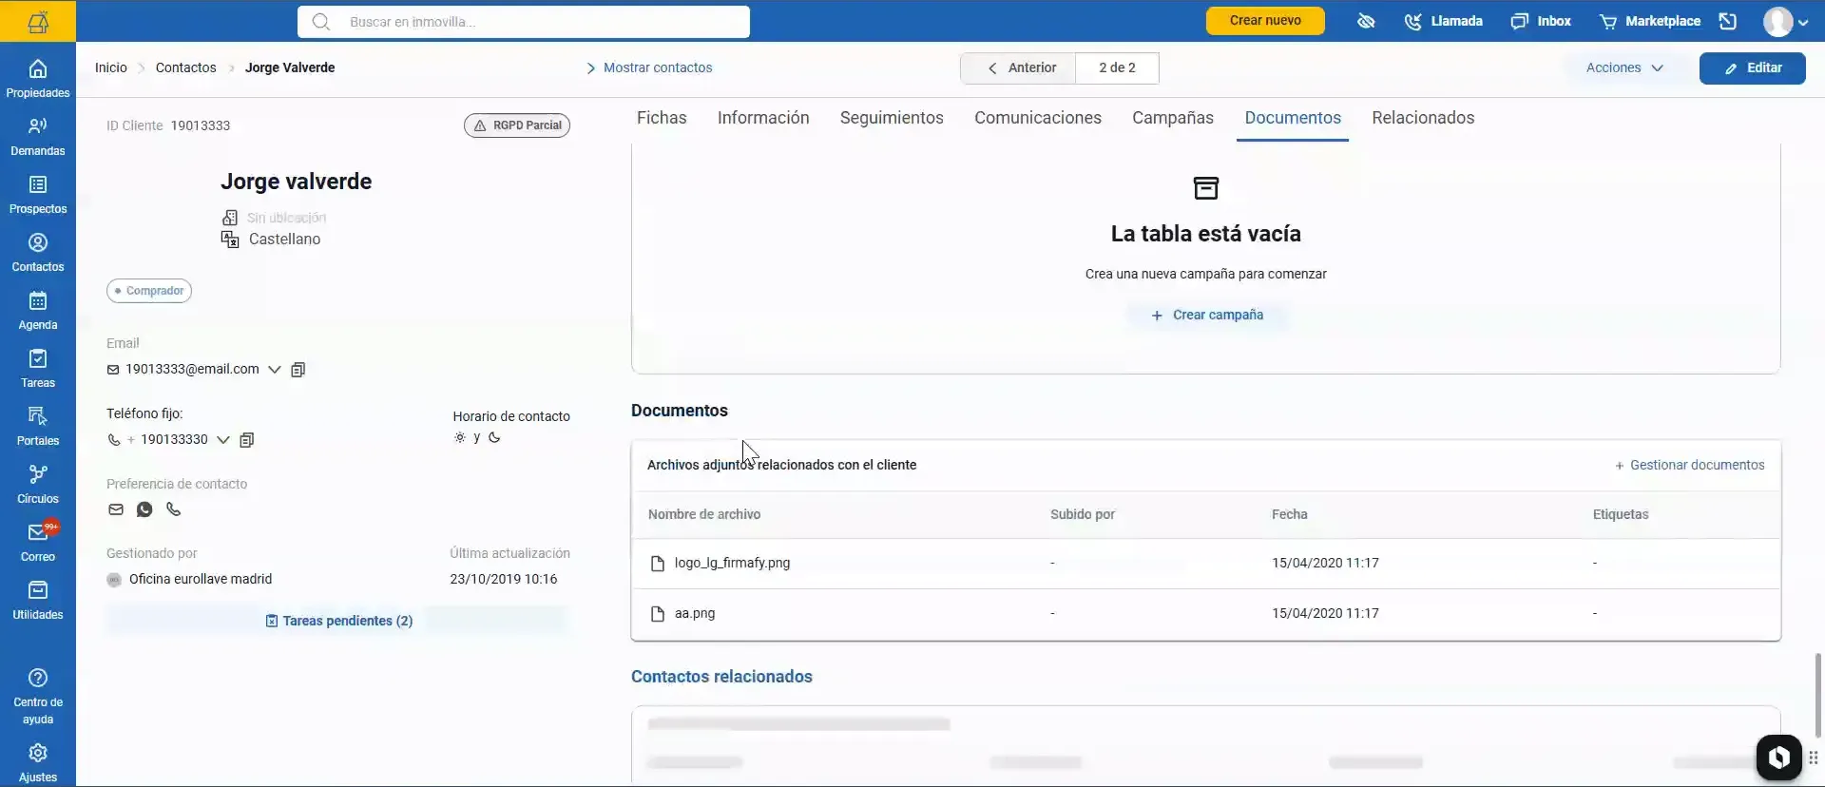
Task: Copy the email address
Action: pyautogui.click(x=298, y=370)
